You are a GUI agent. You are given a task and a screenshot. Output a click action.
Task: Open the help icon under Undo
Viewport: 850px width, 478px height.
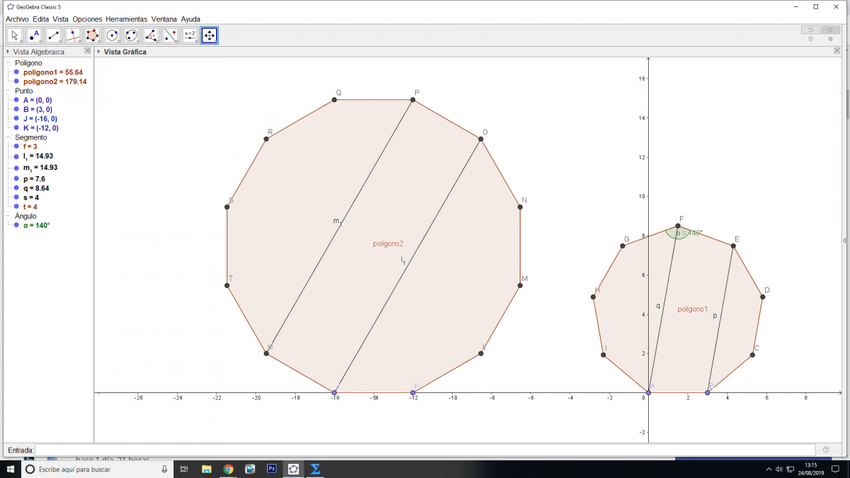[810, 39]
